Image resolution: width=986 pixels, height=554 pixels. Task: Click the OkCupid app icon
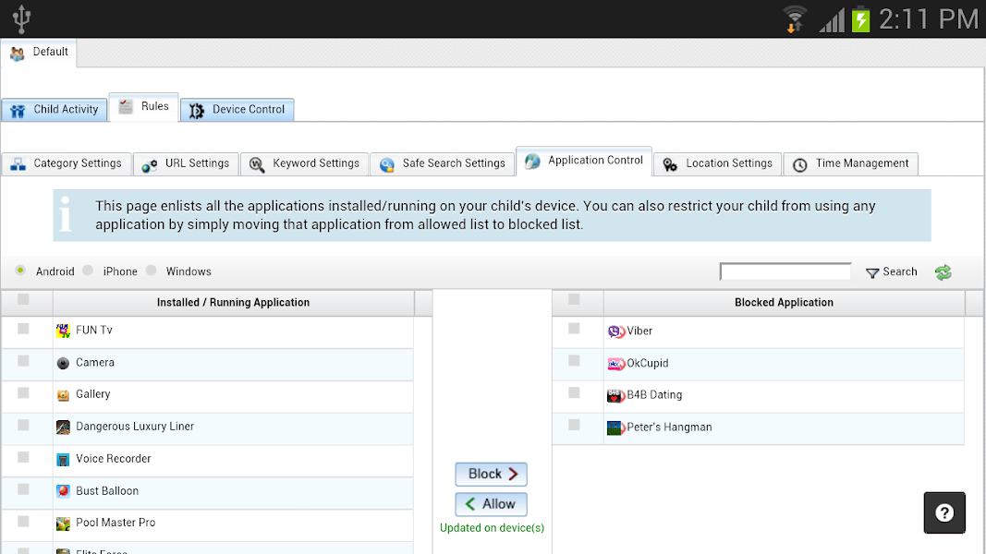pyautogui.click(x=616, y=364)
